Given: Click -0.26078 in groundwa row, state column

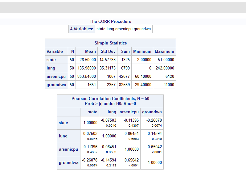Looking at the screenshot, I should pos(90,160).
